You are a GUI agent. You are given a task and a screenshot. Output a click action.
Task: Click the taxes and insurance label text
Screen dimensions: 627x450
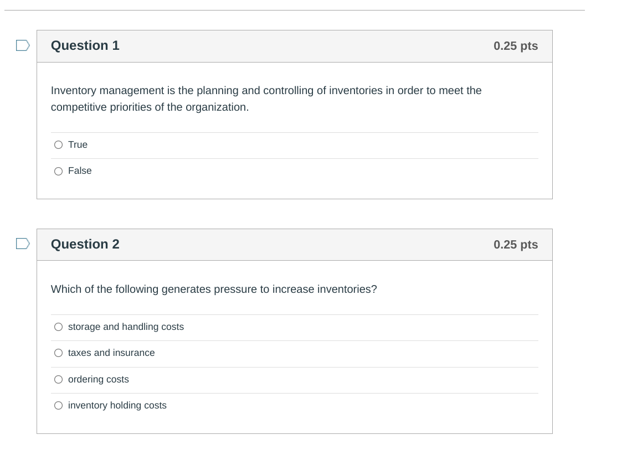click(111, 353)
